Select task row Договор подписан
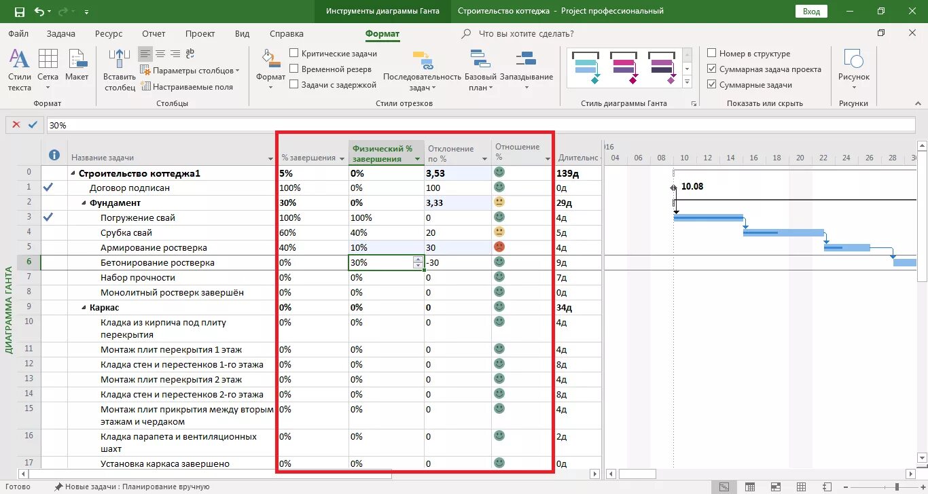The height and width of the screenshot is (494, 928). pyautogui.click(x=129, y=188)
